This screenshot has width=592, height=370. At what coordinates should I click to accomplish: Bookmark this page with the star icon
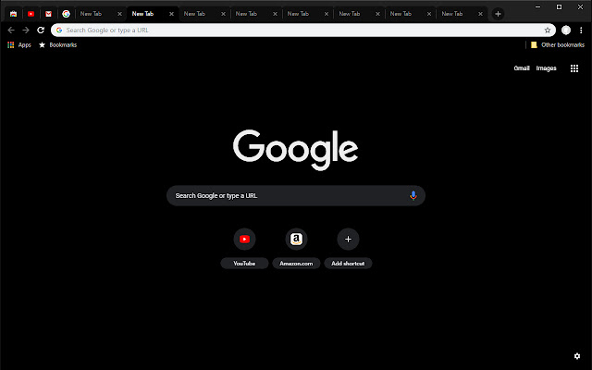[x=548, y=31]
